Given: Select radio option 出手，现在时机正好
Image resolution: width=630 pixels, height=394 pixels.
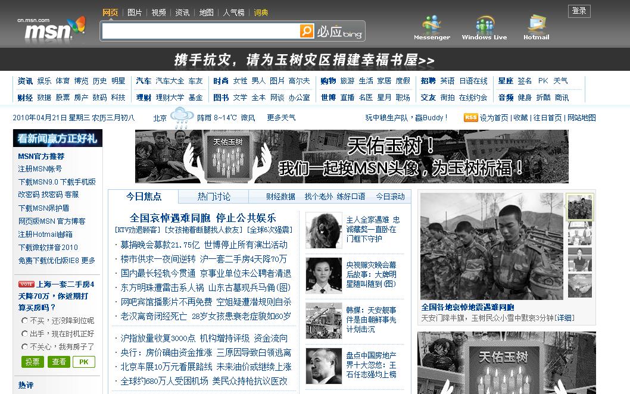Looking at the screenshot, I should pos(24,334).
